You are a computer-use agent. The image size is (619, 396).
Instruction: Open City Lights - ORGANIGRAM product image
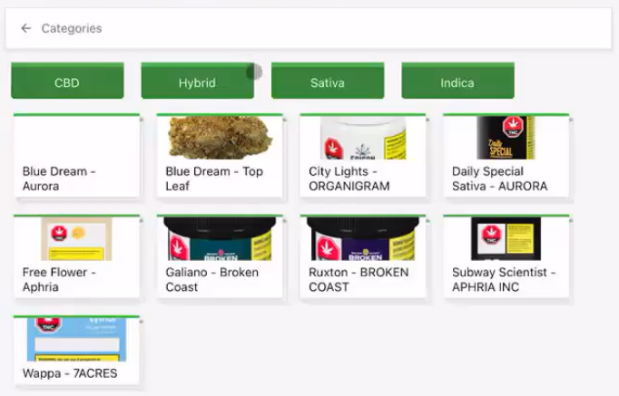click(x=362, y=138)
